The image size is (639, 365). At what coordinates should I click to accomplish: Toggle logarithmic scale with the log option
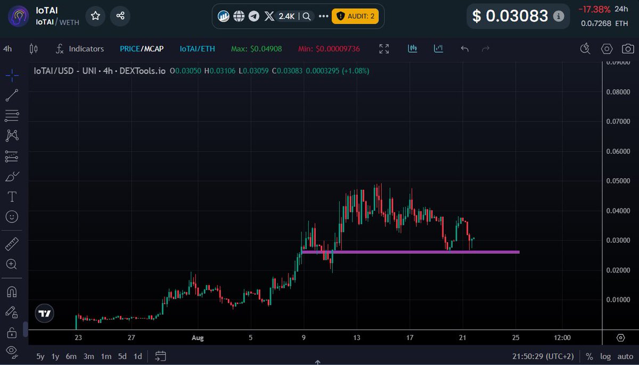click(x=606, y=356)
